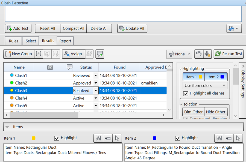Open the None filter-by-selection dropdown
This screenshot has width=246, height=162.
coord(179,54)
